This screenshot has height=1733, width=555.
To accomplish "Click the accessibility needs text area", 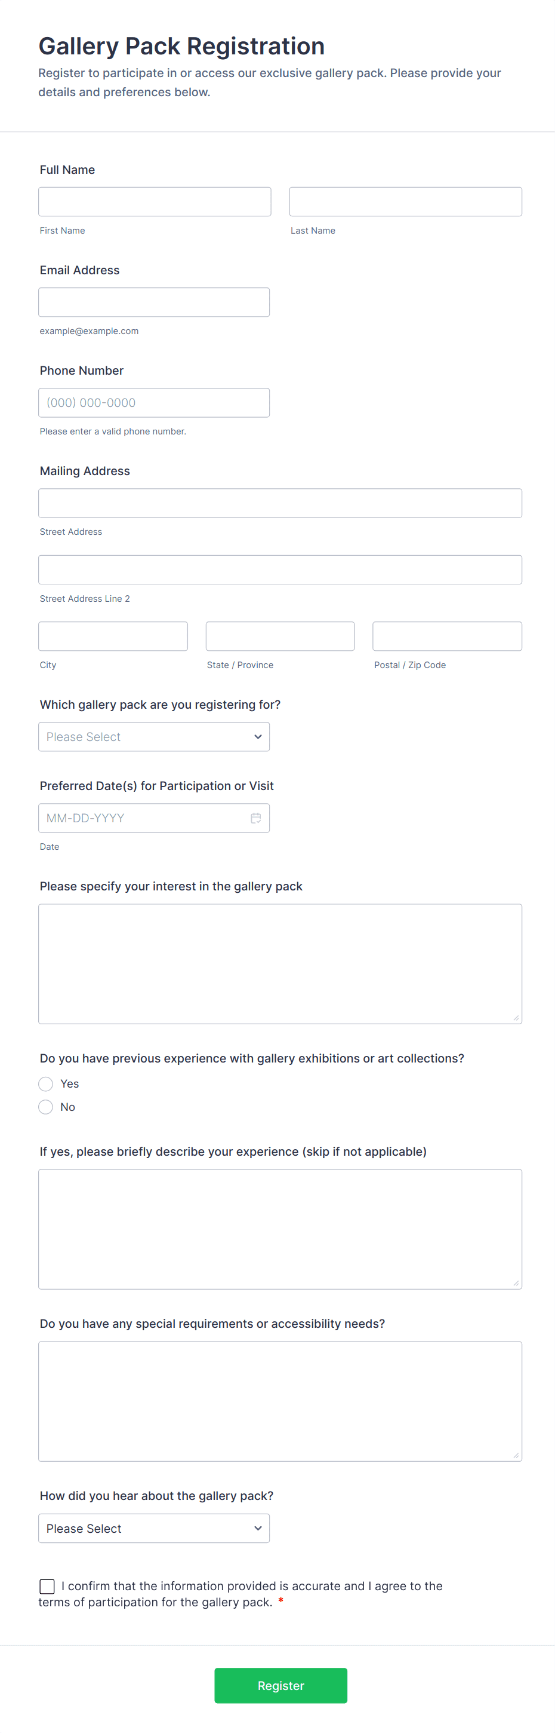I will pos(279,1401).
